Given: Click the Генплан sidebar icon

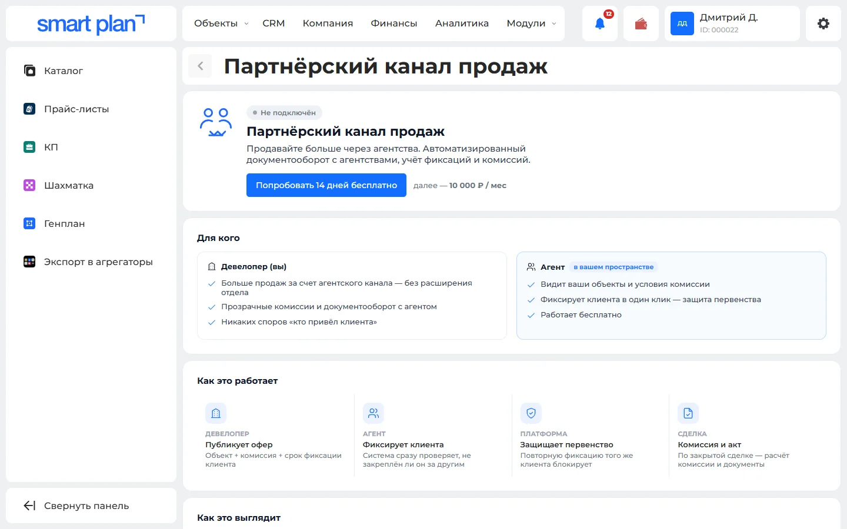Looking at the screenshot, I should point(29,223).
